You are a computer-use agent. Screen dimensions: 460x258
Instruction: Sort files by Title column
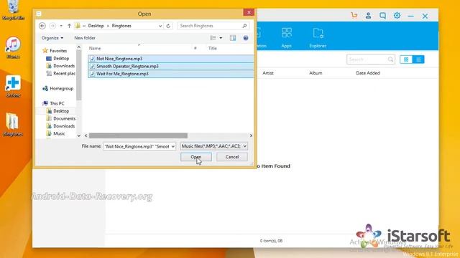213,48
